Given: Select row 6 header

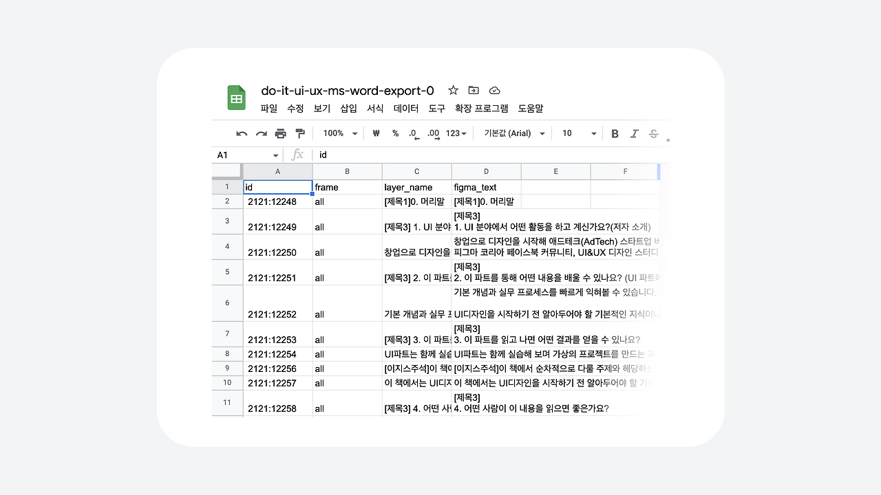Looking at the screenshot, I should (x=227, y=303).
